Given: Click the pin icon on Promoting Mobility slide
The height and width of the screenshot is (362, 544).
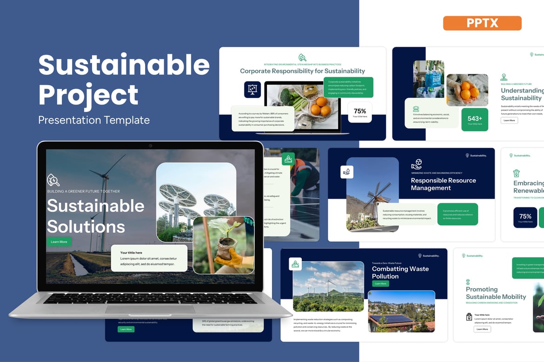Looking at the screenshot, I should [x=464, y=256].
